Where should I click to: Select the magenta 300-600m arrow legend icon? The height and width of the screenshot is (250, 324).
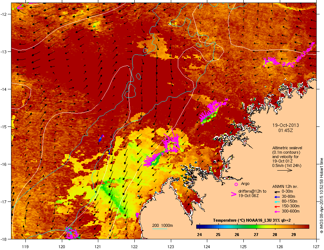277,211
